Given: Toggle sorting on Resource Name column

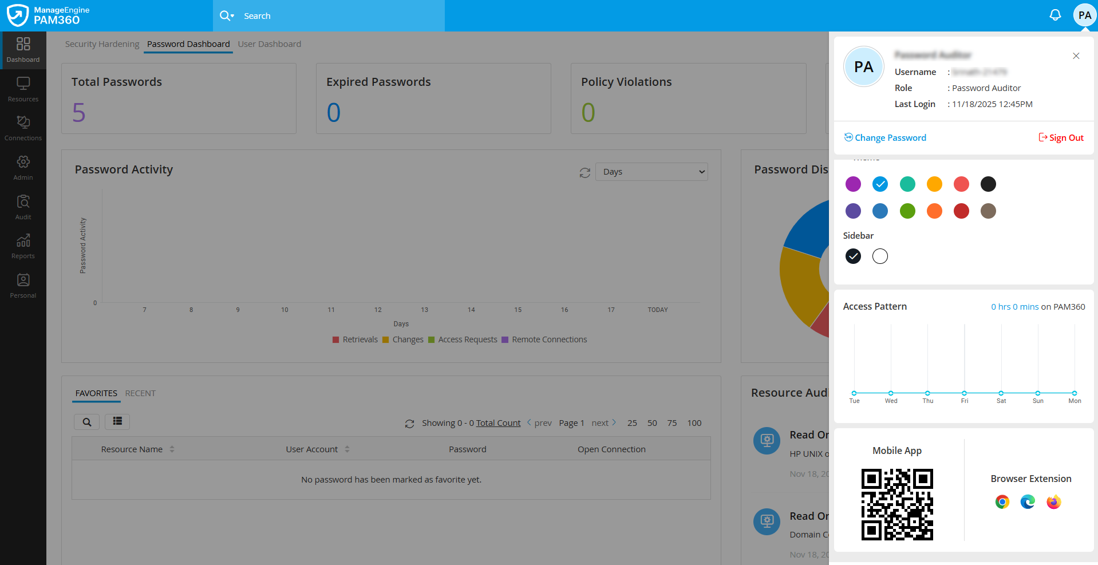Looking at the screenshot, I should click(171, 449).
